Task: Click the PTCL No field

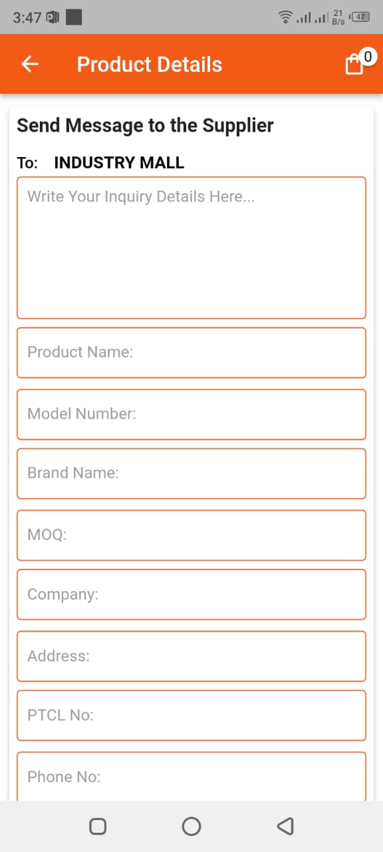Action: pyautogui.click(x=191, y=715)
